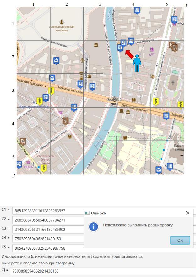Click the Адмиралтейская metro station label
The image size is (196, 277).
[x=34, y=107]
